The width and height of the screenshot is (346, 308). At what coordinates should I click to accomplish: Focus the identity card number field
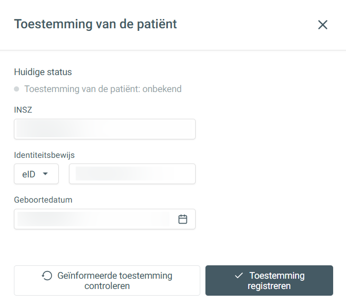[132, 174]
